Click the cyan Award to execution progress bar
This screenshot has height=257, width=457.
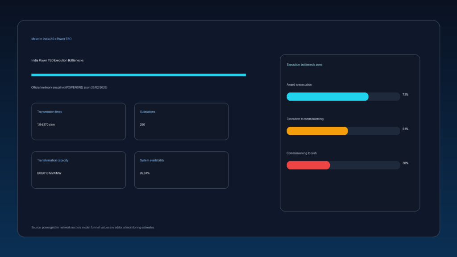(328, 97)
